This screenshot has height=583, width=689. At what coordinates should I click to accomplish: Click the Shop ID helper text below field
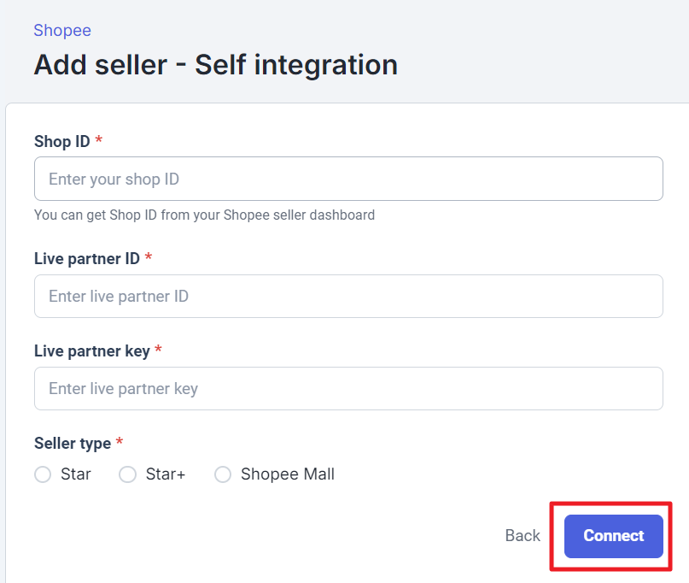(204, 215)
